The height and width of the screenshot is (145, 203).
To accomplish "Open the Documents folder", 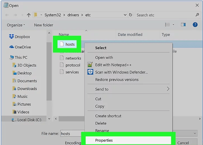I will [25, 81].
